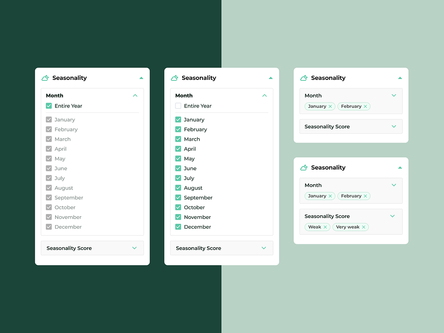Click Month heading above greyed-out months

(55, 96)
